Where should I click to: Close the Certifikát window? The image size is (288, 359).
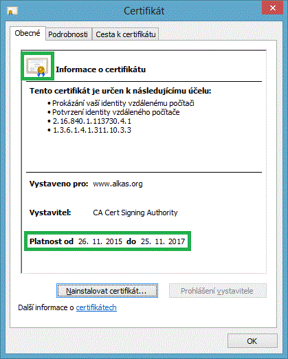point(272,8)
